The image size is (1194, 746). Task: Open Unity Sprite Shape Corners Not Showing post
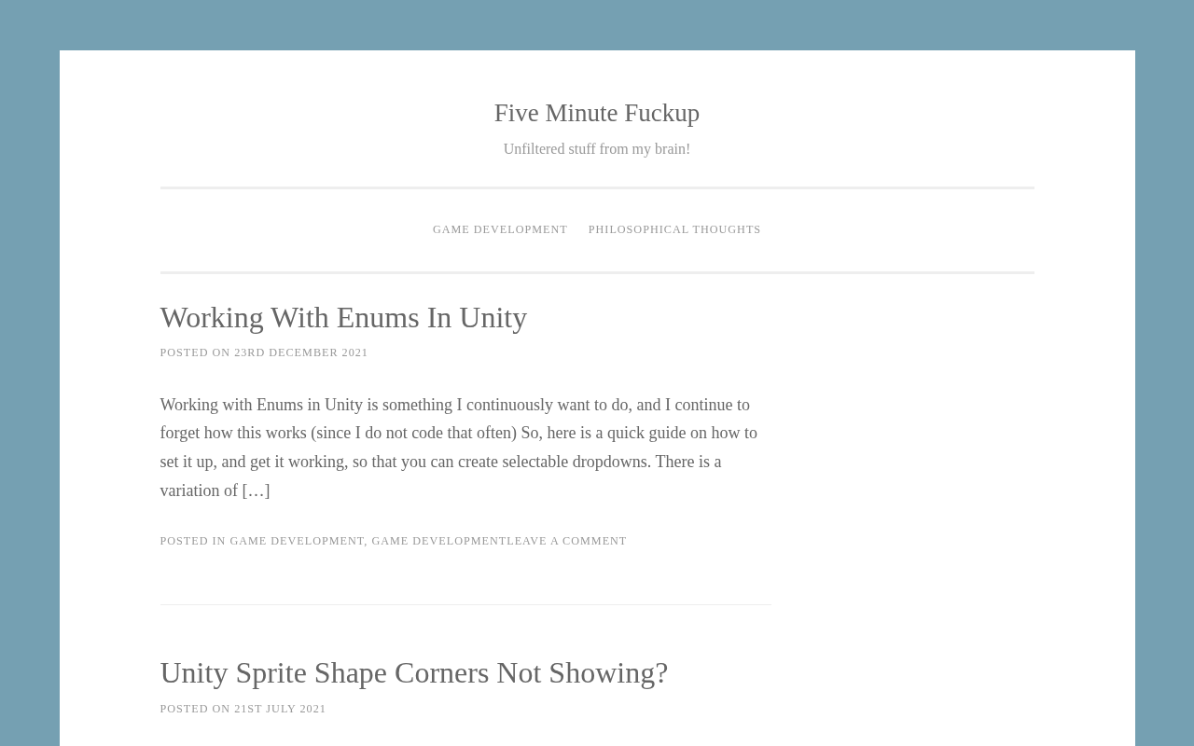(x=413, y=673)
